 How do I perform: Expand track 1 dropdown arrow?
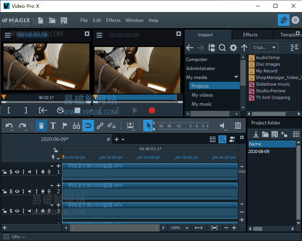click(52, 166)
